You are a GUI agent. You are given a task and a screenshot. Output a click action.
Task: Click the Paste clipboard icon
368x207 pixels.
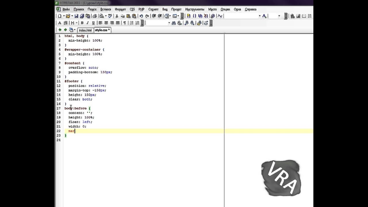(128, 16)
